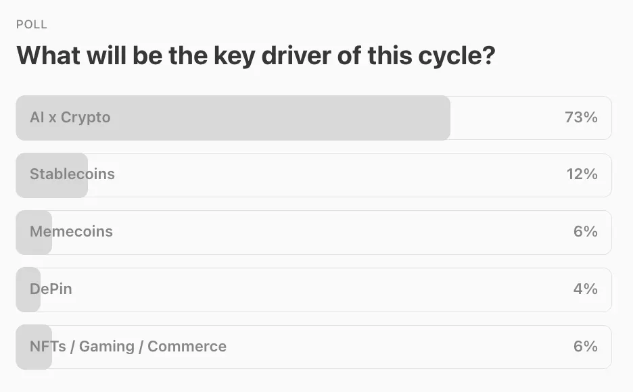The height and width of the screenshot is (392, 633).
Task: Click the filled AI x Crypto progress bar
Action: pos(233,118)
